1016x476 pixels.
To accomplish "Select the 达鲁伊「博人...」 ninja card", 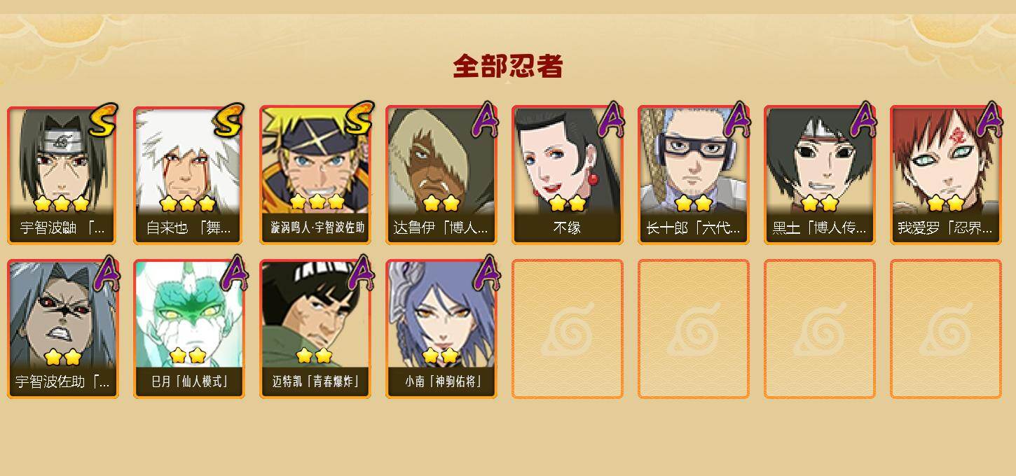I will pyautogui.click(x=441, y=175).
